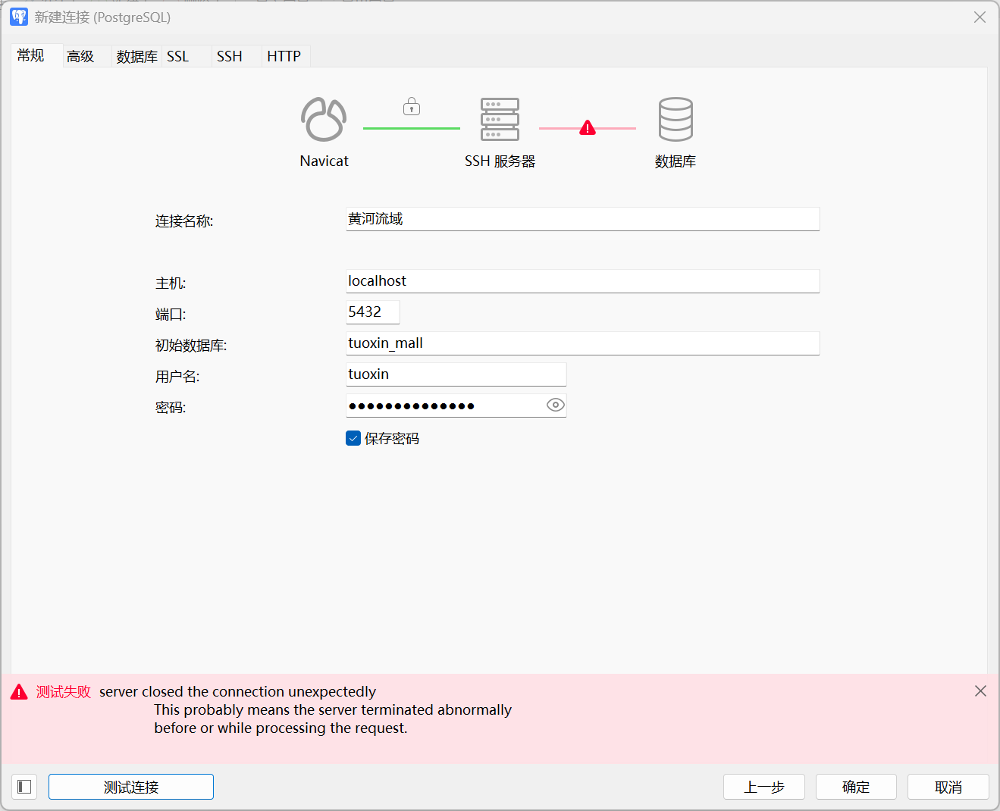Click the SSH server rack icon
Screen dimensions: 1000x811
[x=500, y=119]
